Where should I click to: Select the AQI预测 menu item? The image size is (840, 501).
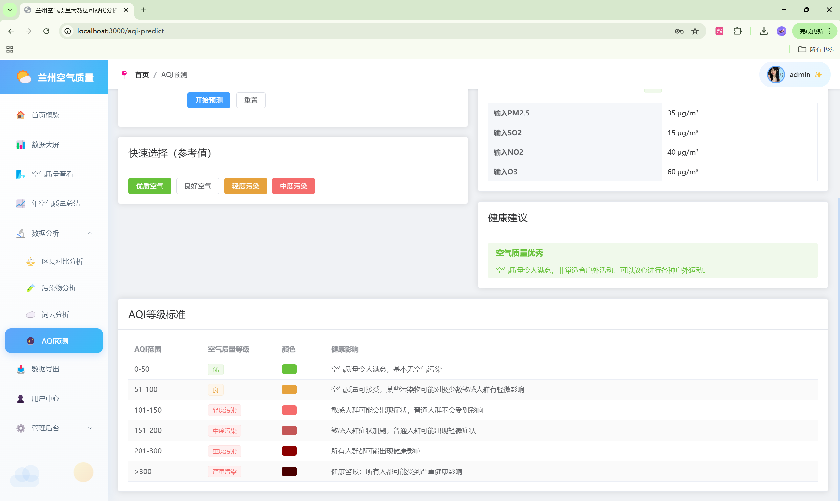54,341
